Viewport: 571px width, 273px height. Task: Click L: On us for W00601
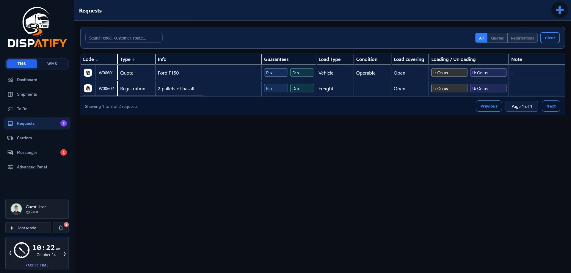(449, 73)
